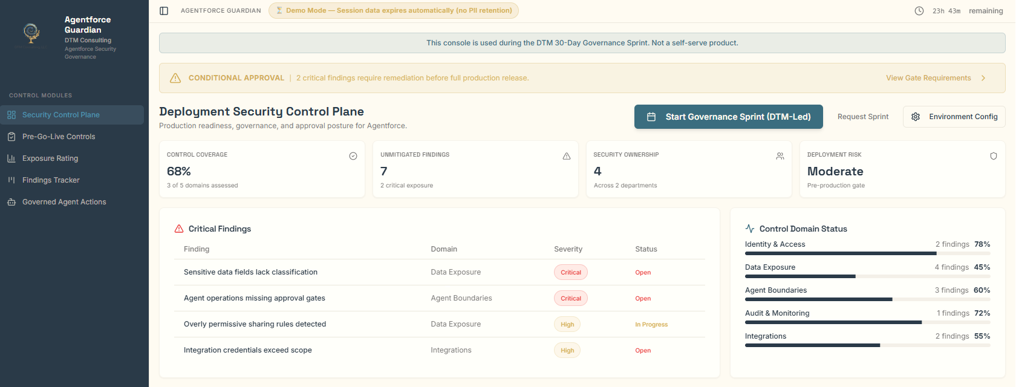Click the alert triangle on Unmitigated Findings card
This screenshot has width=1016, height=387.
(567, 156)
